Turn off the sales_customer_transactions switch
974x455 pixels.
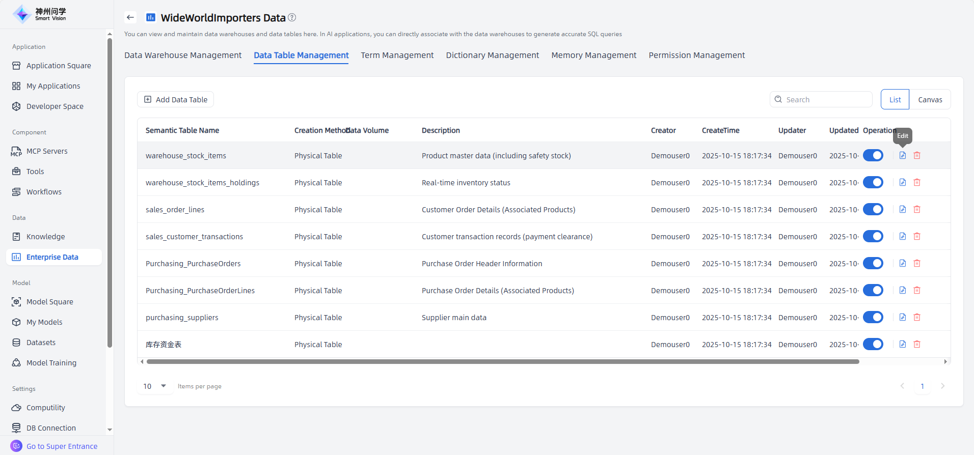pos(873,237)
